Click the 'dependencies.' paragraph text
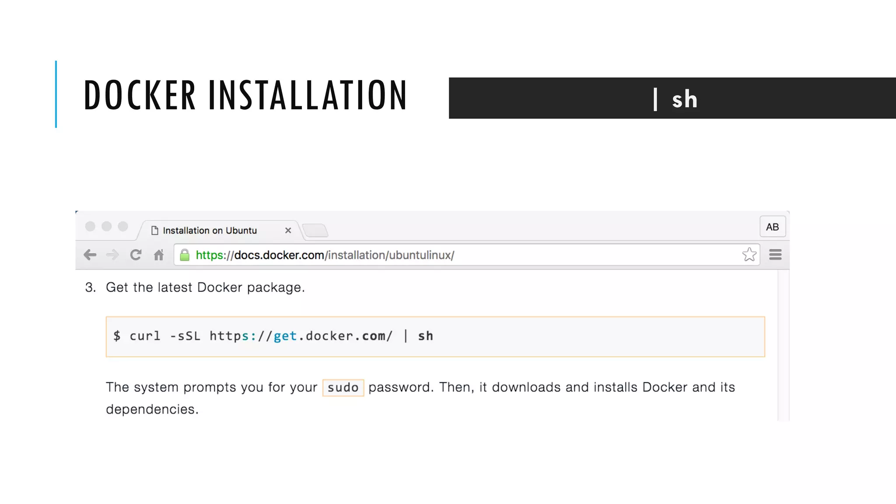The width and height of the screenshot is (896, 504). [x=152, y=409]
